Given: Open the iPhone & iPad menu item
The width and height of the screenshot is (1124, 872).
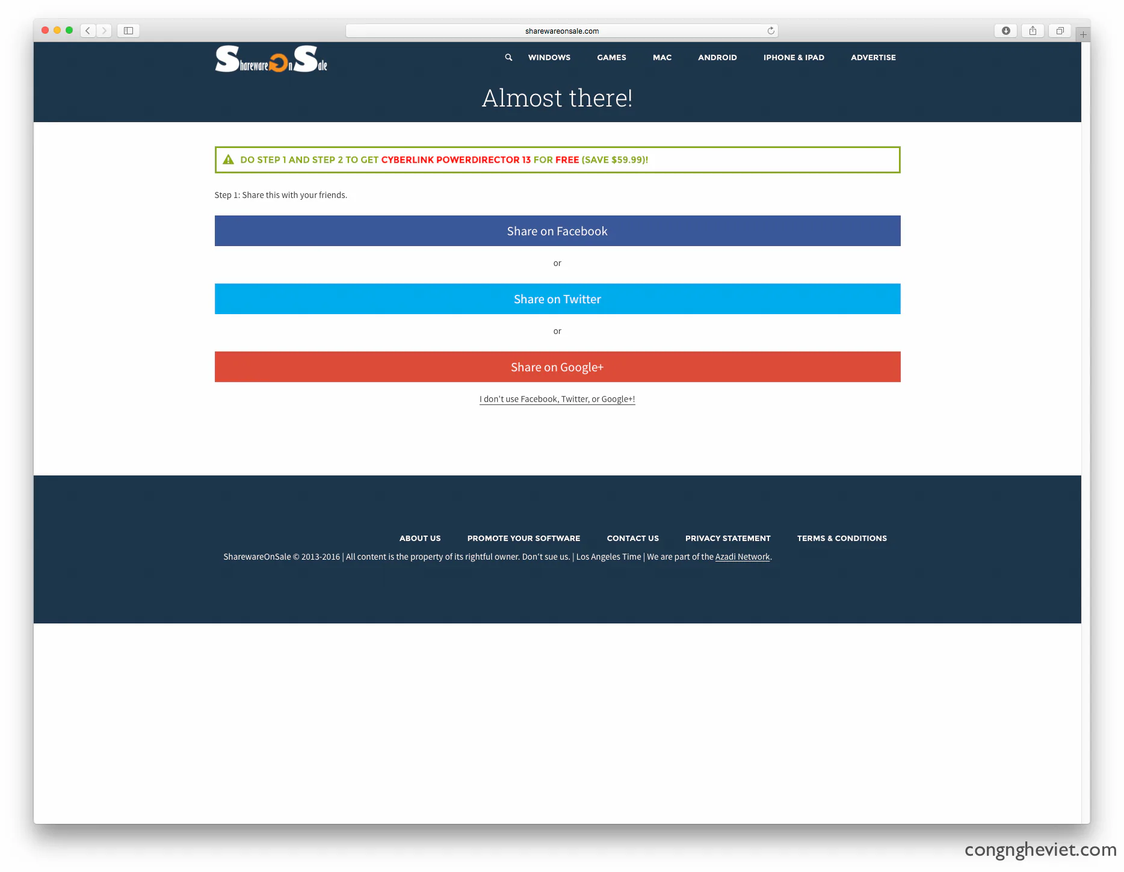Looking at the screenshot, I should 794,57.
